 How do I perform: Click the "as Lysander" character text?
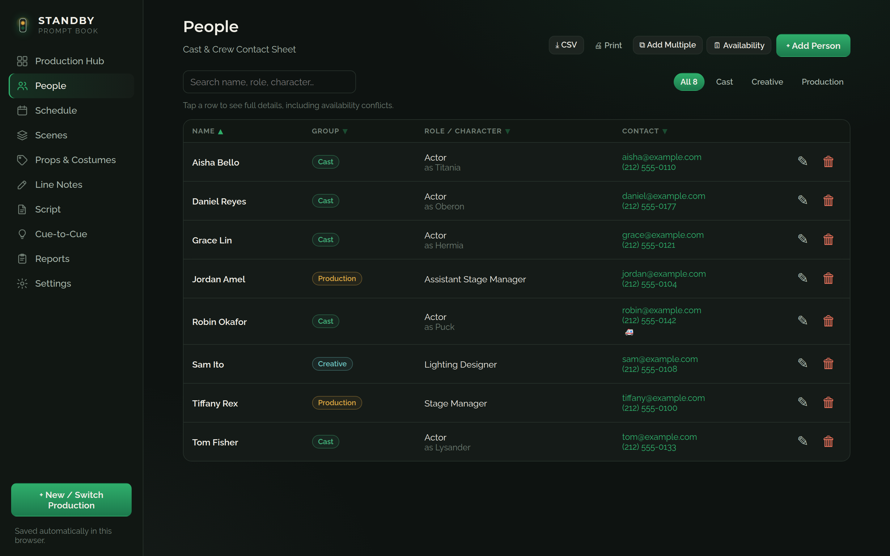pos(447,448)
